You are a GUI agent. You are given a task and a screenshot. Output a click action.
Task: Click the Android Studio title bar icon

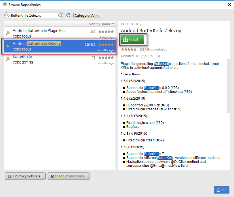point(5,5)
